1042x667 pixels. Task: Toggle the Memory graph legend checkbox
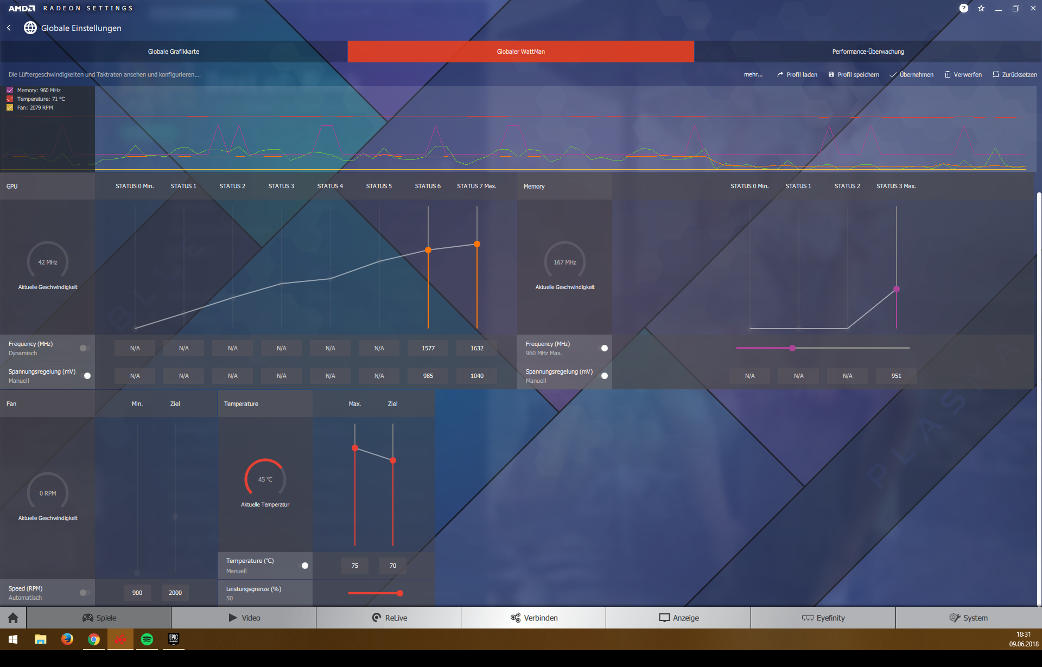tap(10, 91)
